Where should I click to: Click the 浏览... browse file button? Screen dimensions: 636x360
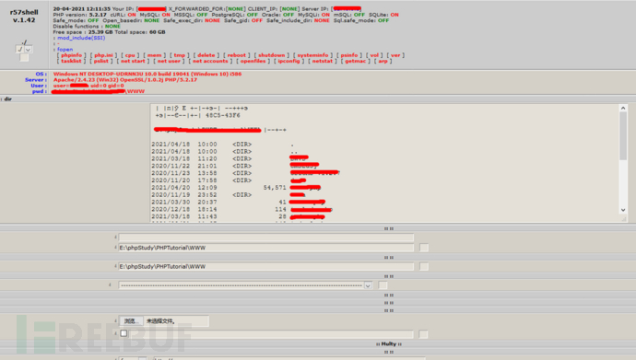click(x=131, y=321)
